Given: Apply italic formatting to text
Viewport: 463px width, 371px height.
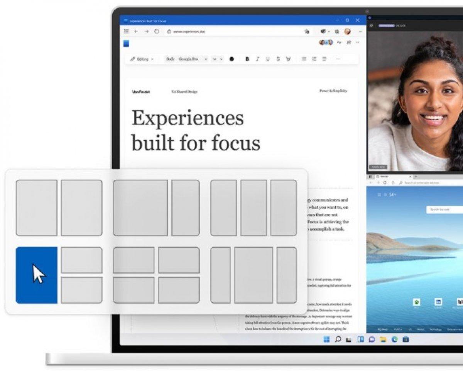Looking at the screenshot, I should [257, 59].
